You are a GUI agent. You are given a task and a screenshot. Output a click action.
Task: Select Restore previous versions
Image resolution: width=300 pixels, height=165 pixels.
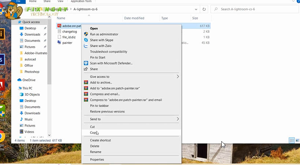(x=131, y=111)
